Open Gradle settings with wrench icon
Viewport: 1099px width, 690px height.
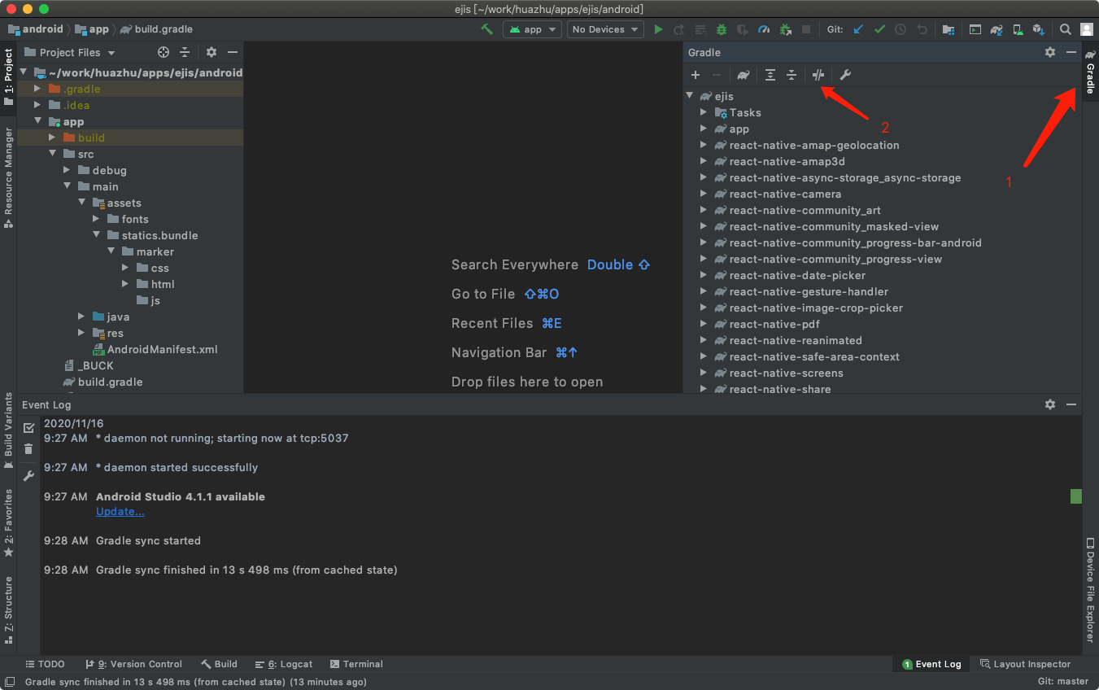pyautogui.click(x=844, y=75)
